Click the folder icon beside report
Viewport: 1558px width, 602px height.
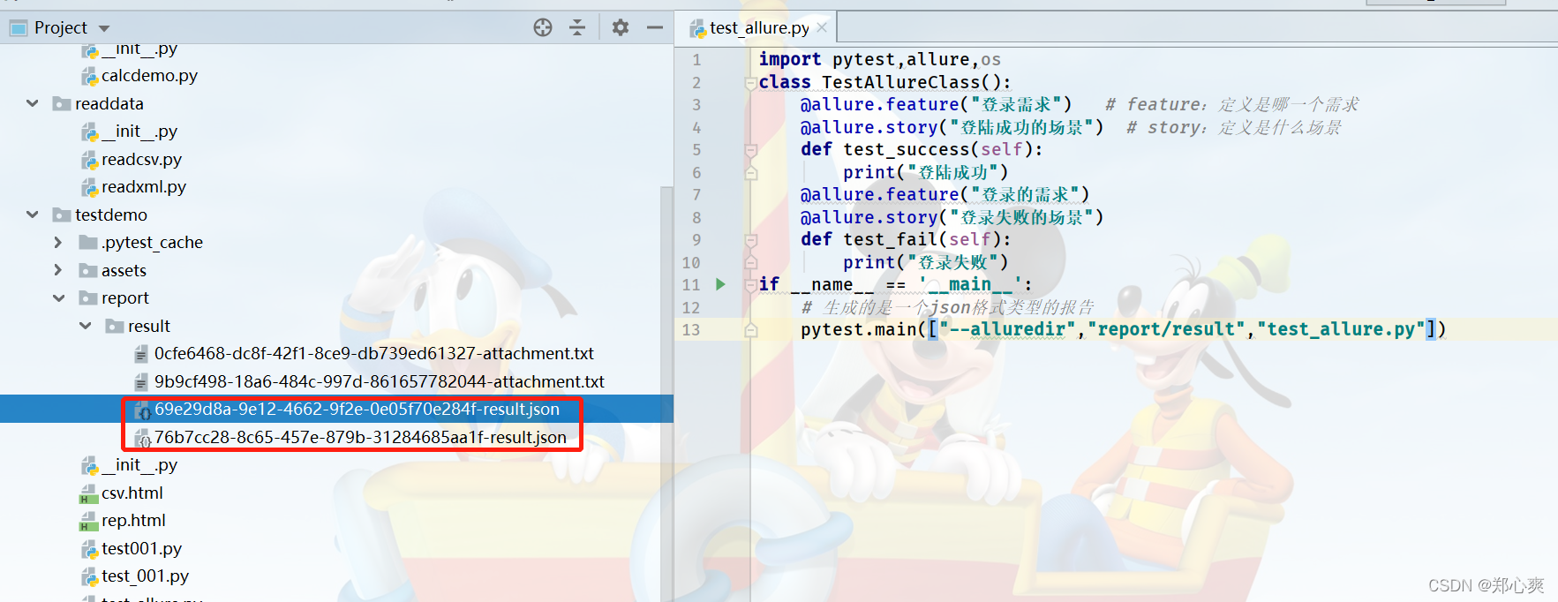88,297
